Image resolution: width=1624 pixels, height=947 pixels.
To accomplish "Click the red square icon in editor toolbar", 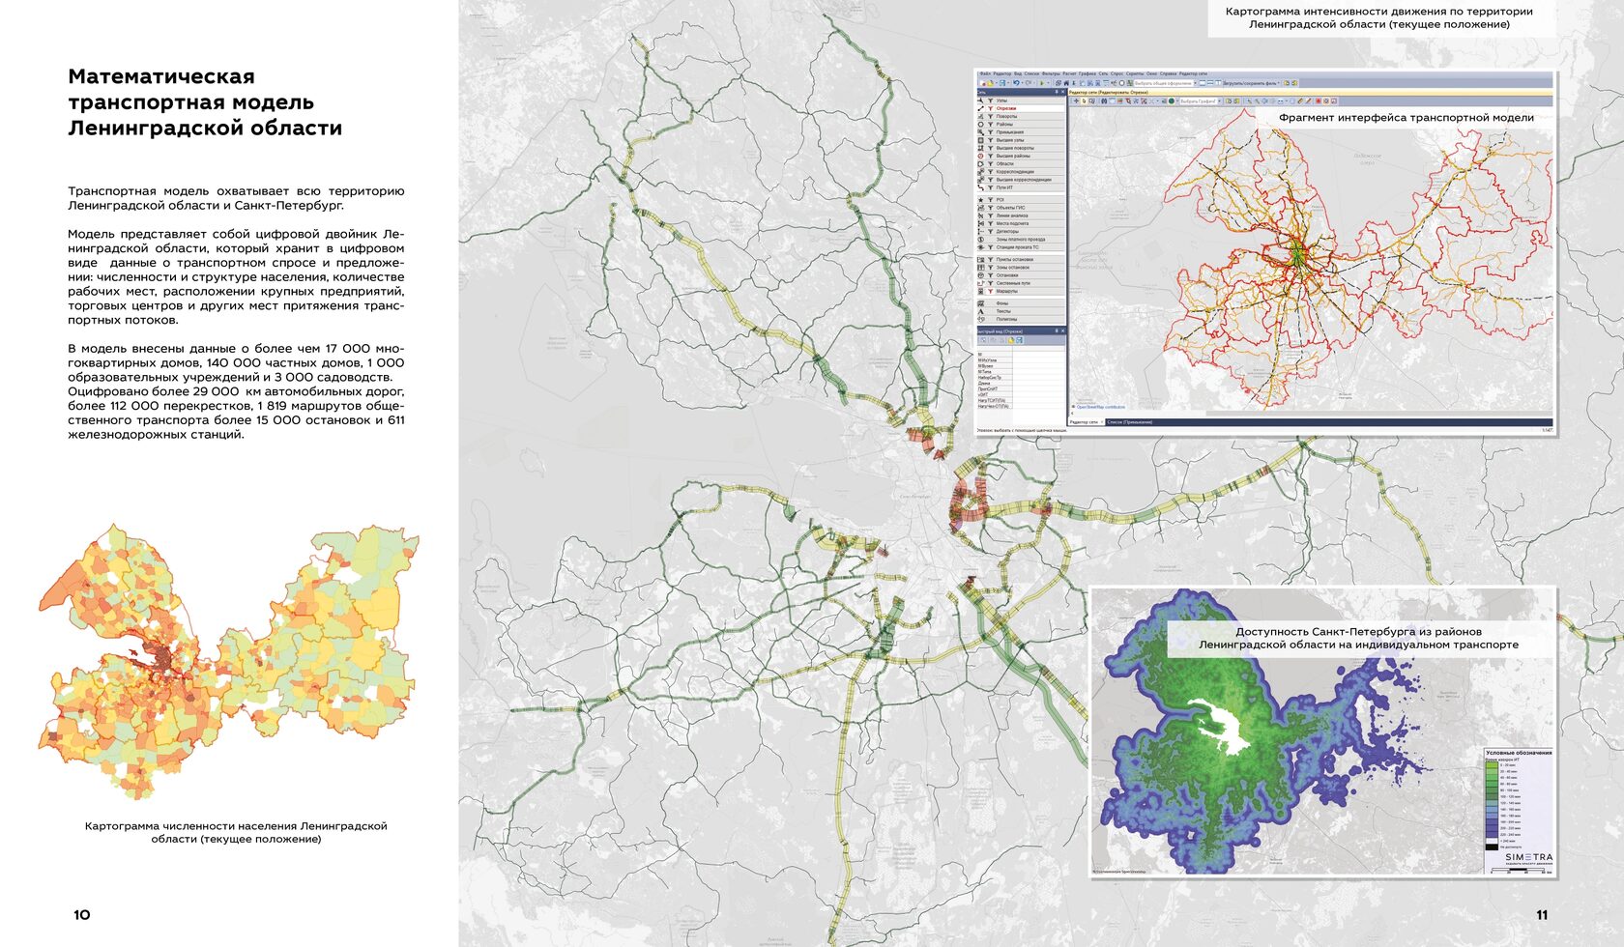I will tap(1319, 100).
